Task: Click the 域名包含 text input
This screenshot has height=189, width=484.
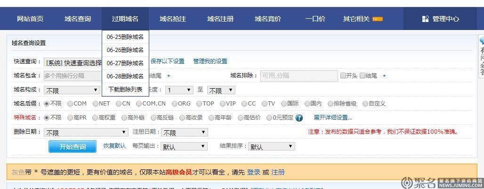Action: click(x=73, y=76)
